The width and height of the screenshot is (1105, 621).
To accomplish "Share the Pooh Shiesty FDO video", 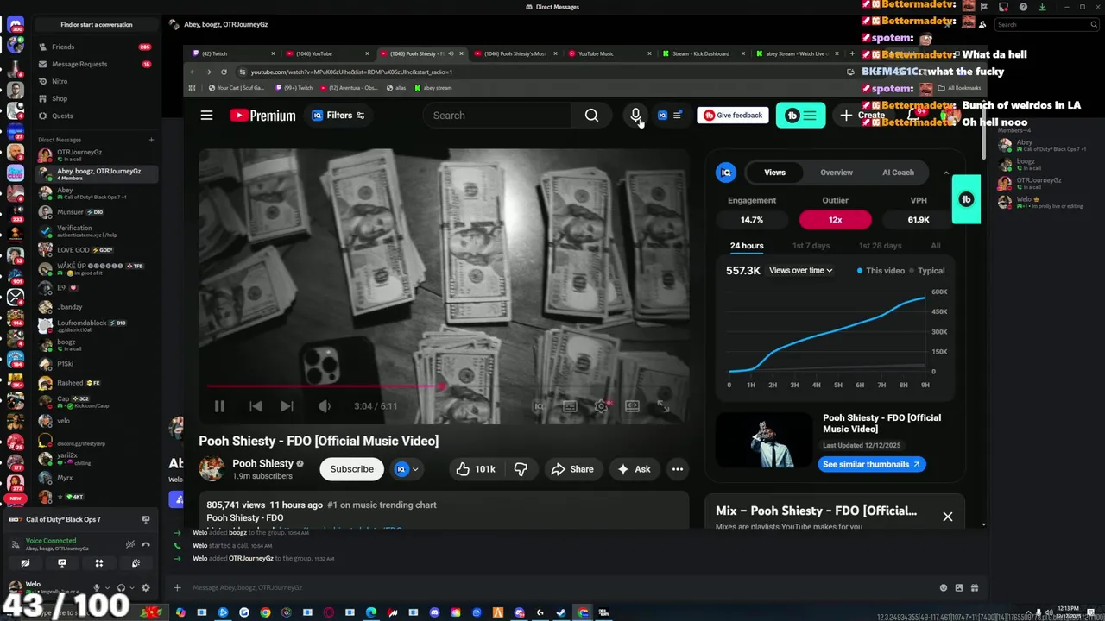I will pos(572,469).
